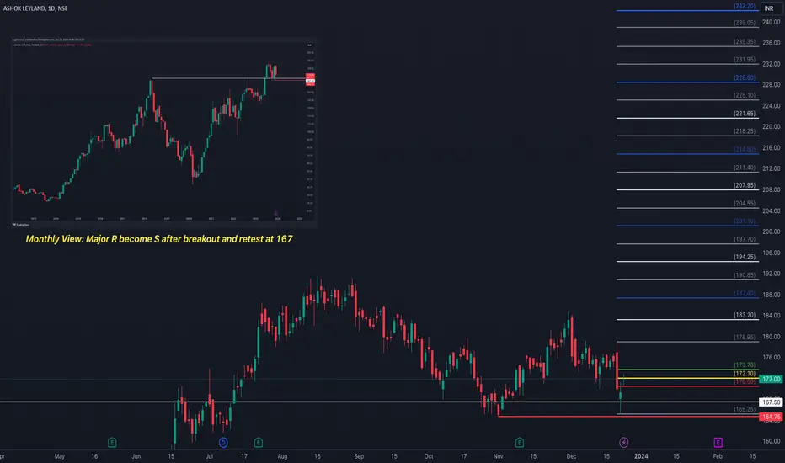This screenshot has width=785, height=463.
Task: Select the level label (225.10)
Action: pyautogui.click(x=745, y=96)
